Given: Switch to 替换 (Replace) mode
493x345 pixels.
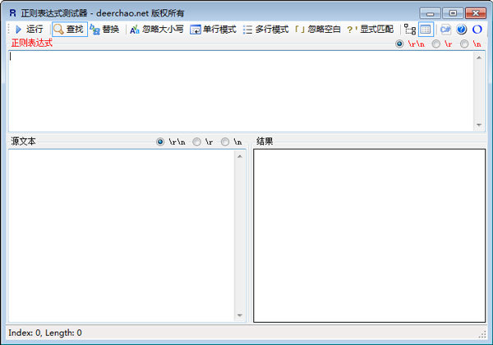Looking at the screenshot, I should pyautogui.click(x=104, y=30).
